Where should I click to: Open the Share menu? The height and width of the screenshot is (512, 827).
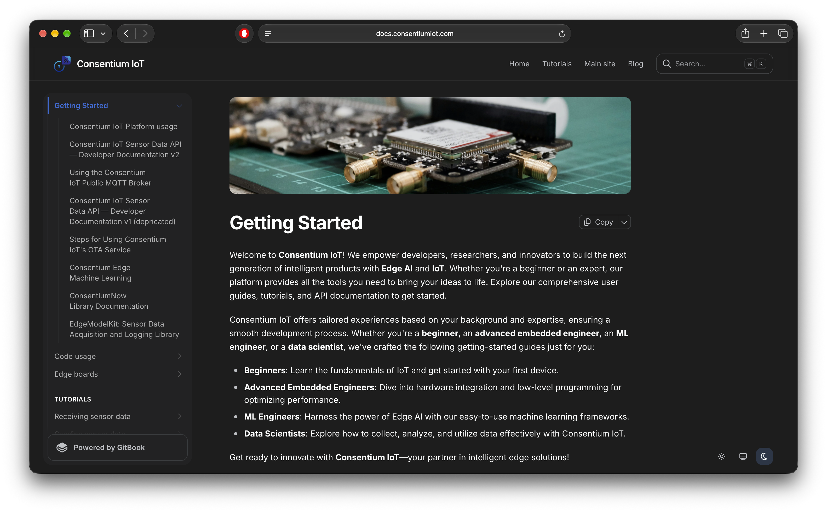pyautogui.click(x=745, y=33)
